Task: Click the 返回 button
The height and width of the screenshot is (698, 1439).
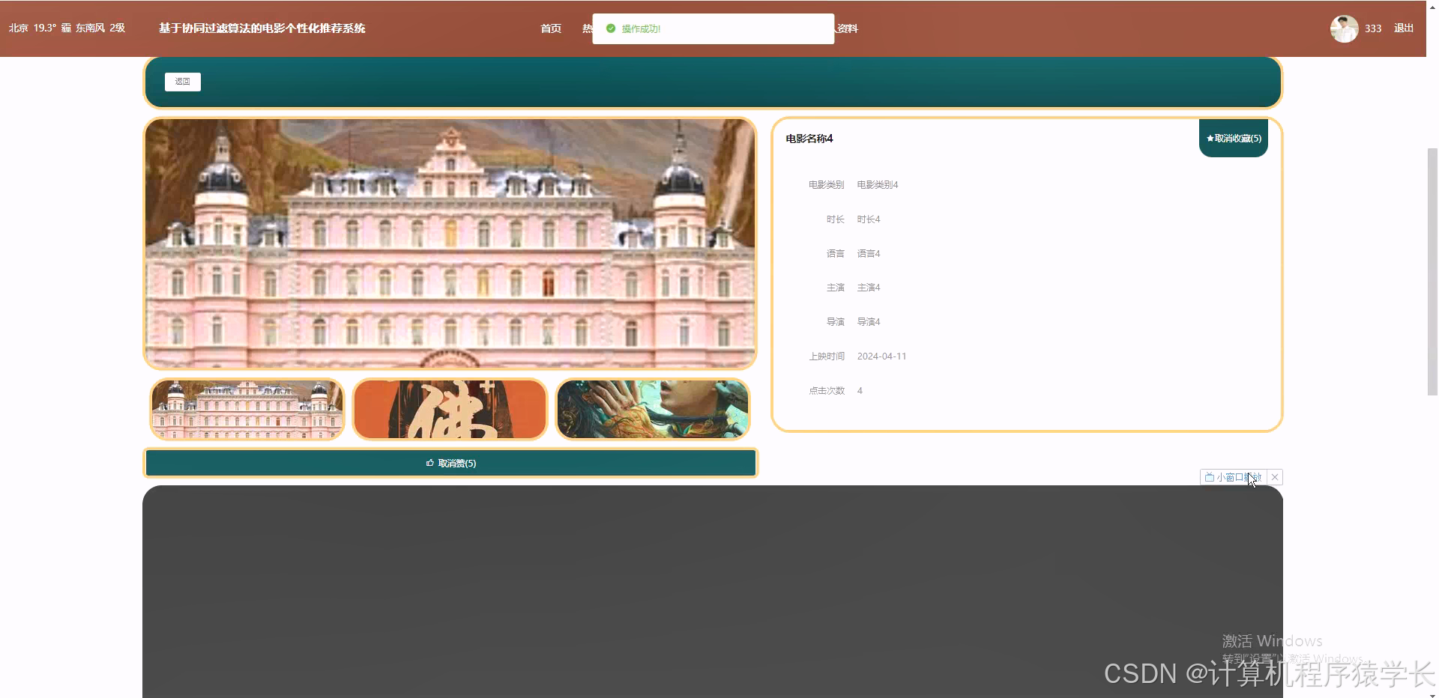Action: click(182, 82)
